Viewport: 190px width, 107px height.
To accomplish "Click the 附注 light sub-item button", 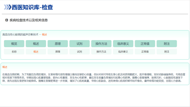I will (167, 52).
